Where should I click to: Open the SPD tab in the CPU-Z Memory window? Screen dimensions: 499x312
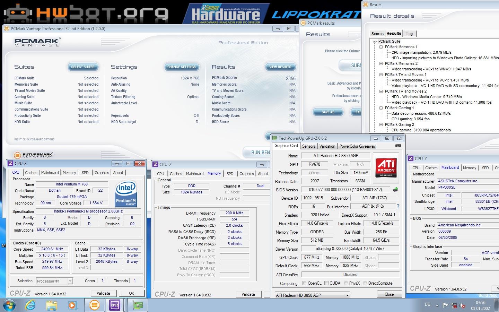pos(230,174)
